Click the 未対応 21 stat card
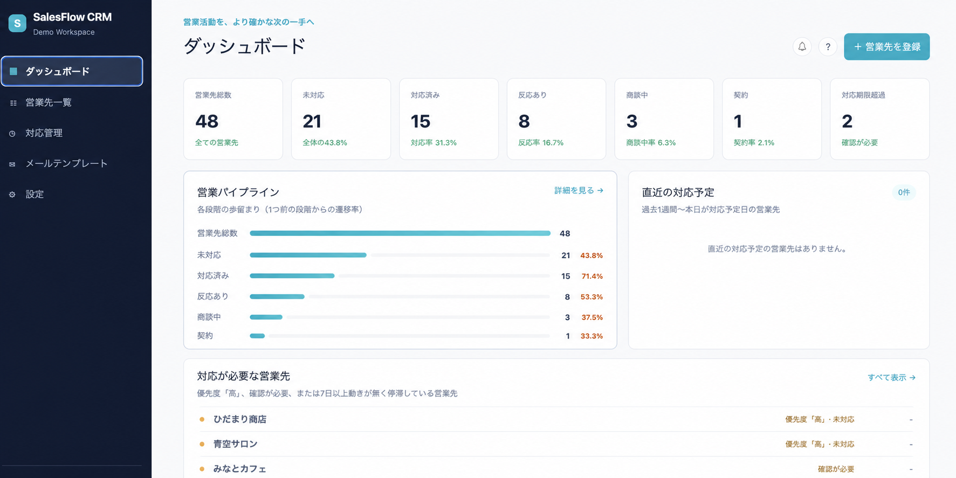The height and width of the screenshot is (478, 956). (341, 119)
